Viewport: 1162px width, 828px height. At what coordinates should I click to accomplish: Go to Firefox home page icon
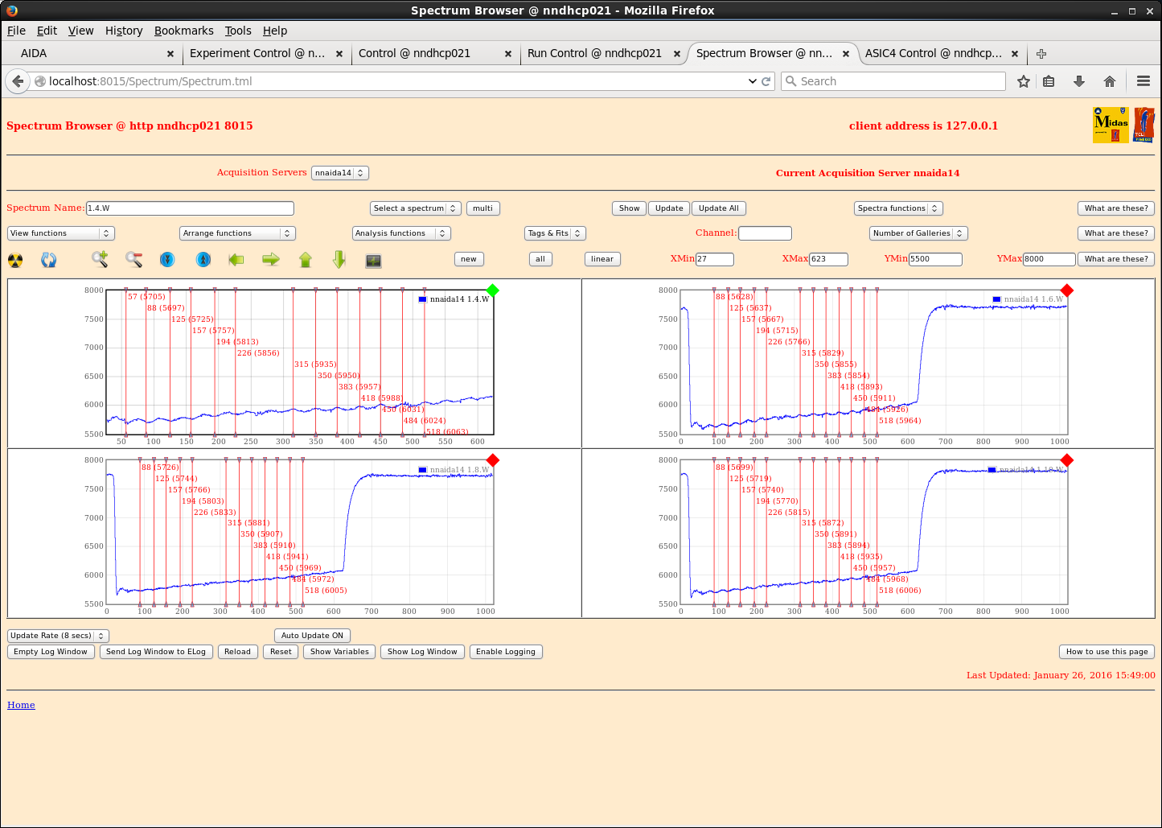click(1110, 81)
